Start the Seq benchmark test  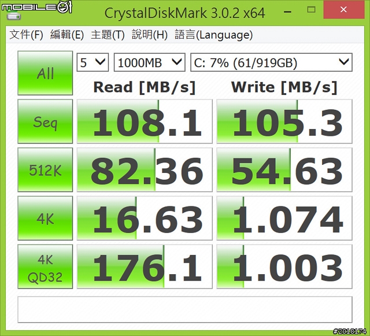point(45,121)
